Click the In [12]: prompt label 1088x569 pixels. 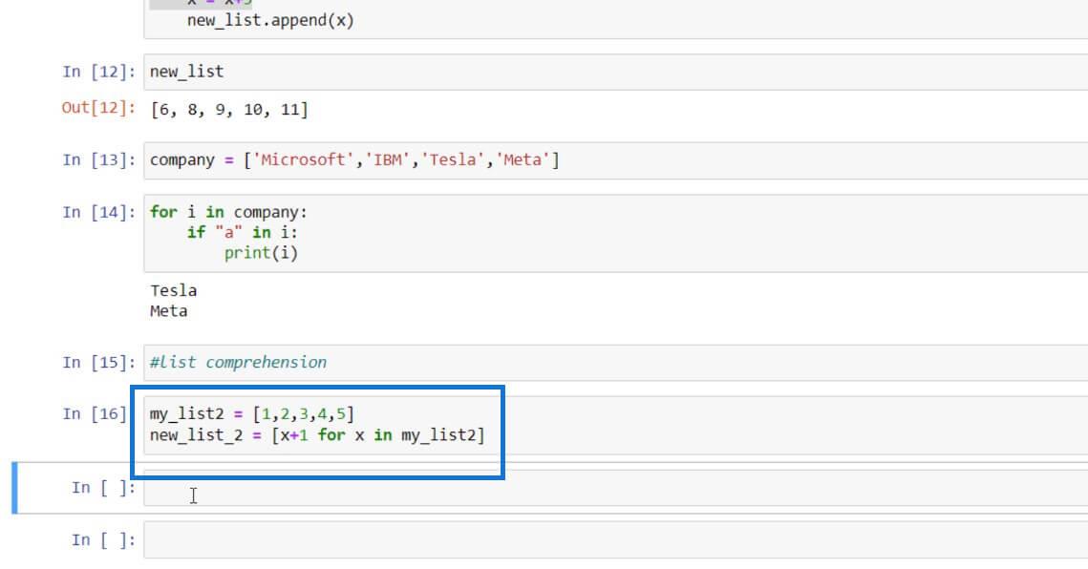coord(98,73)
